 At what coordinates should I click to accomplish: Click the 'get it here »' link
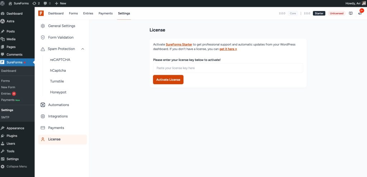[x=228, y=49]
